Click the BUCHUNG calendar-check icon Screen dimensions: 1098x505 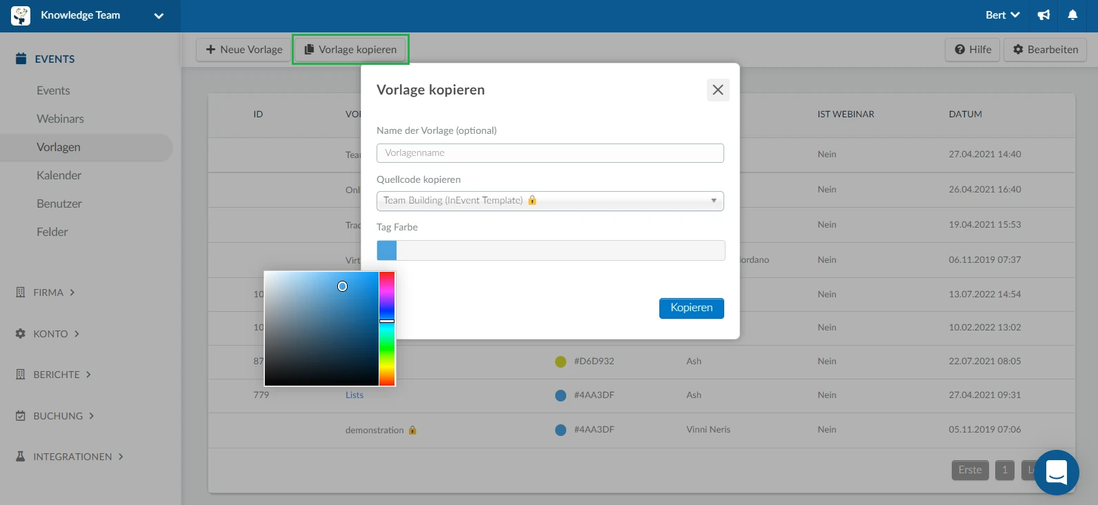point(21,416)
